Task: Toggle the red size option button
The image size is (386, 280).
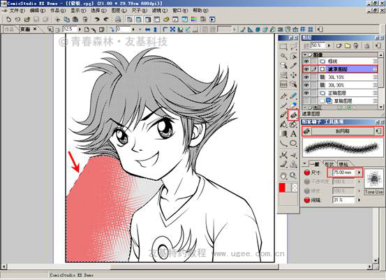Action: coord(306,172)
